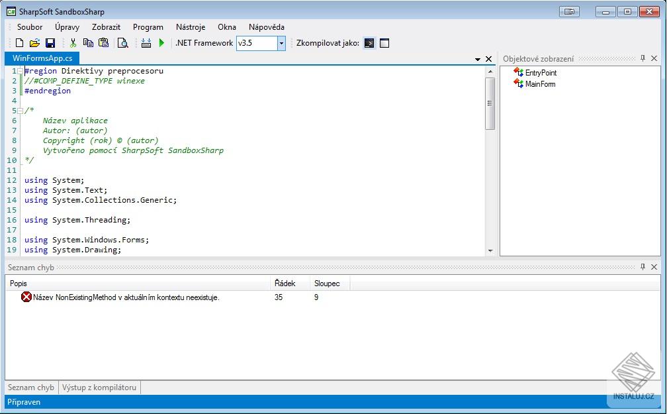Click the Copy icon in the toolbar
The height and width of the screenshot is (414, 667).
pos(89,43)
